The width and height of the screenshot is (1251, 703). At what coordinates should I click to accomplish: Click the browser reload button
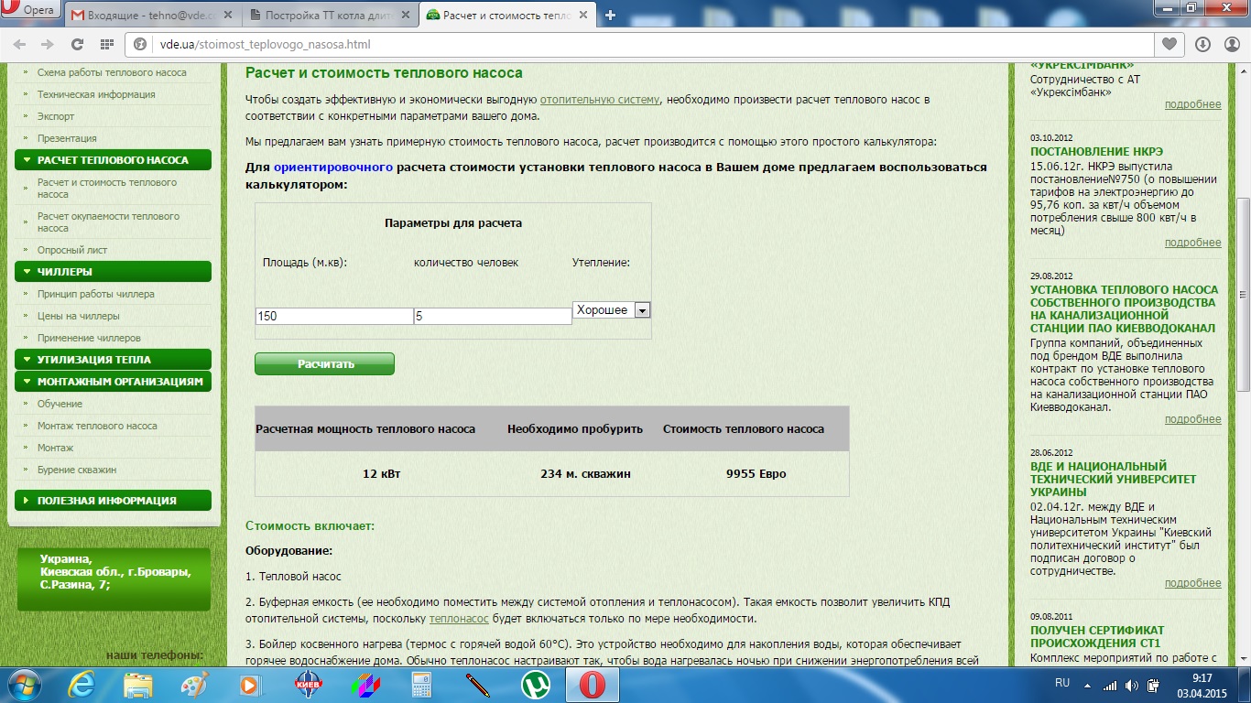click(x=77, y=44)
